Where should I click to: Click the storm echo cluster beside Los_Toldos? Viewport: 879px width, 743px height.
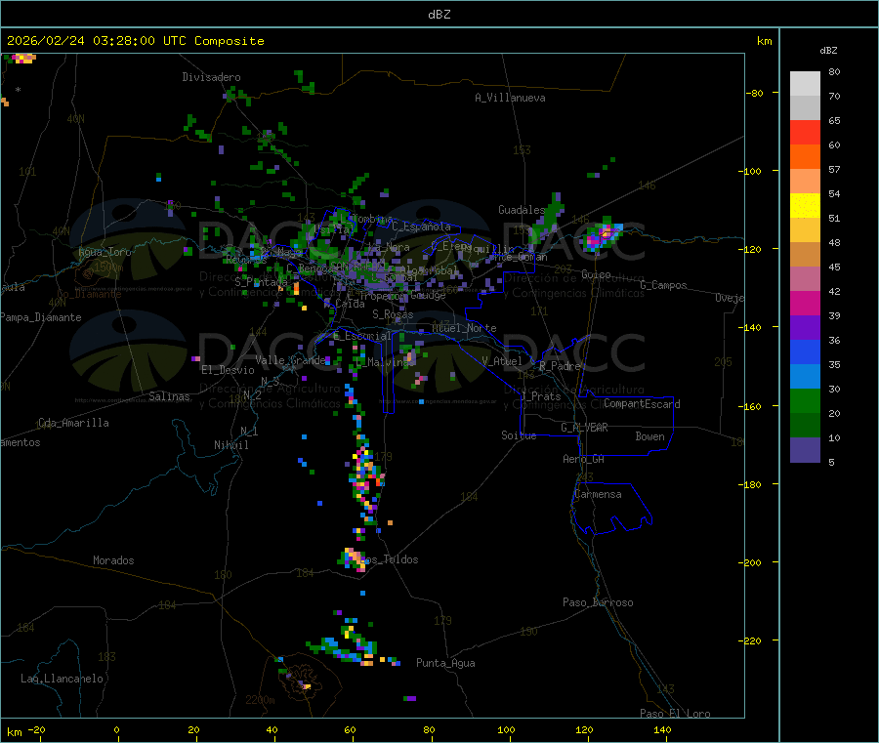tap(353, 559)
